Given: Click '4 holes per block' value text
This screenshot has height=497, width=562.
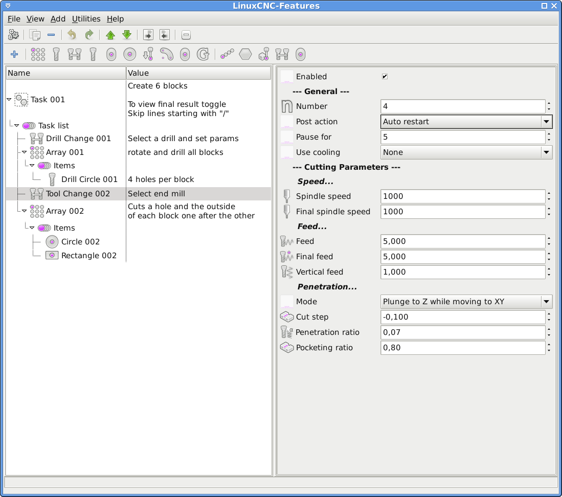Looking at the screenshot, I should coord(161,179).
